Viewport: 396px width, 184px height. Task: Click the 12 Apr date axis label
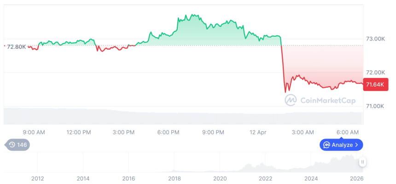click(x=258, y=133)
